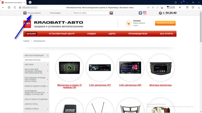Image resolution: width=202 pixels, height=113 pixels.
Task: Follow the Главная breadcrumb link
Action: 26,41
